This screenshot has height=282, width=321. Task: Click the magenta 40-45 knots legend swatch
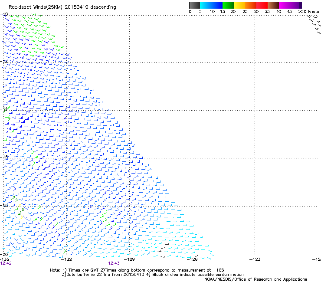point(285,5)
